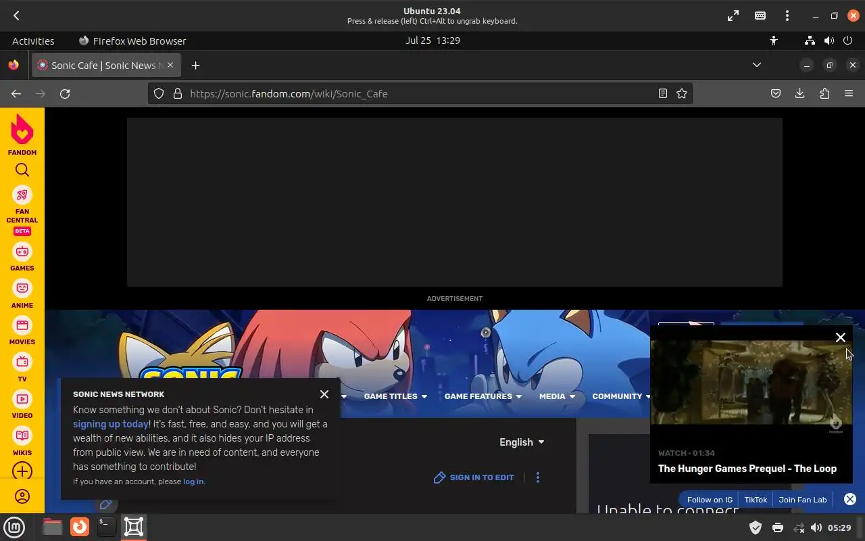Expand the Community navigation menu
This screenshot has width=865, height=541.
click(x=622, y=396)
